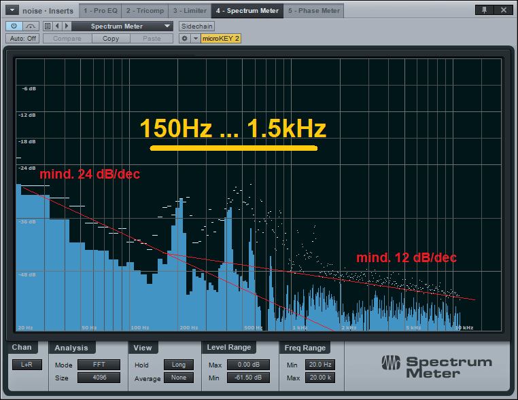Switch to the 1 - Pro EQ tab
Viewport: 518px width, 400px height.
100,11
